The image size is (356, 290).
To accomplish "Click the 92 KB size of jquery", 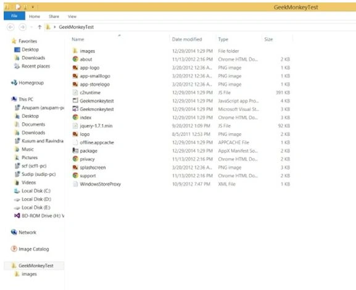I will [284, 126].
